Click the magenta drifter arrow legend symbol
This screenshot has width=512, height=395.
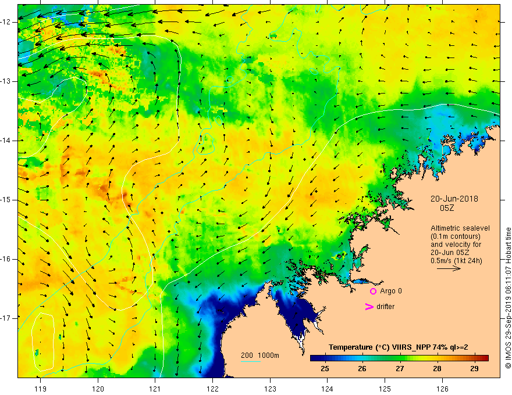point(369,307)
